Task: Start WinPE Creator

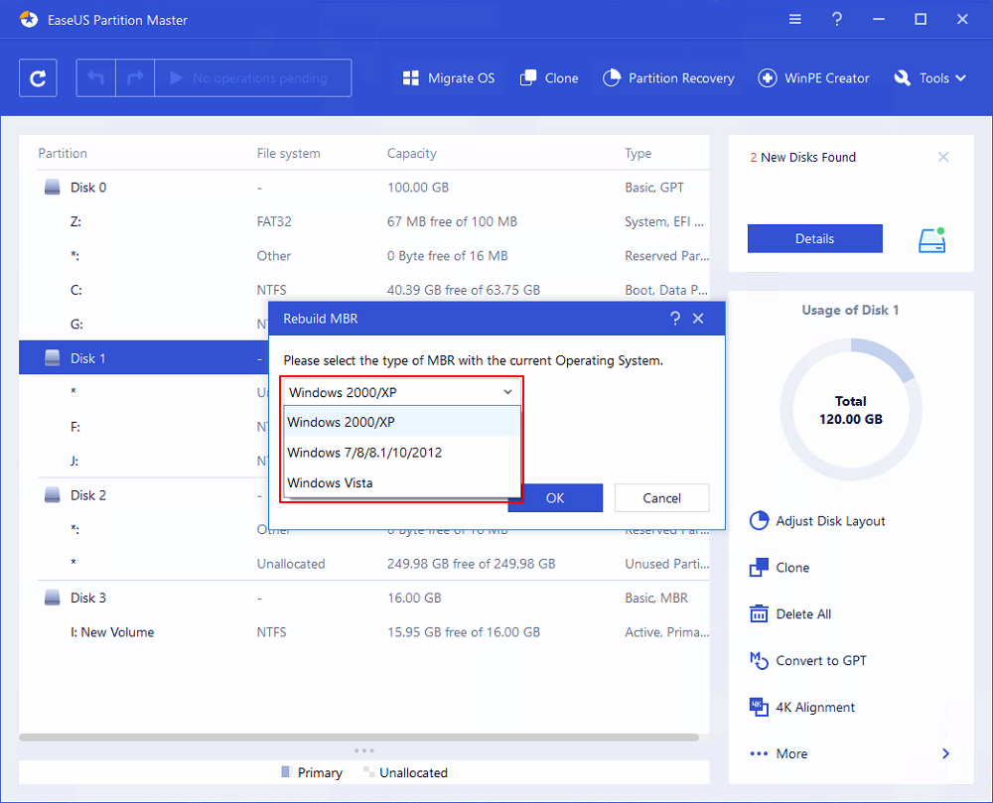Action: click(x=814, y=77)
